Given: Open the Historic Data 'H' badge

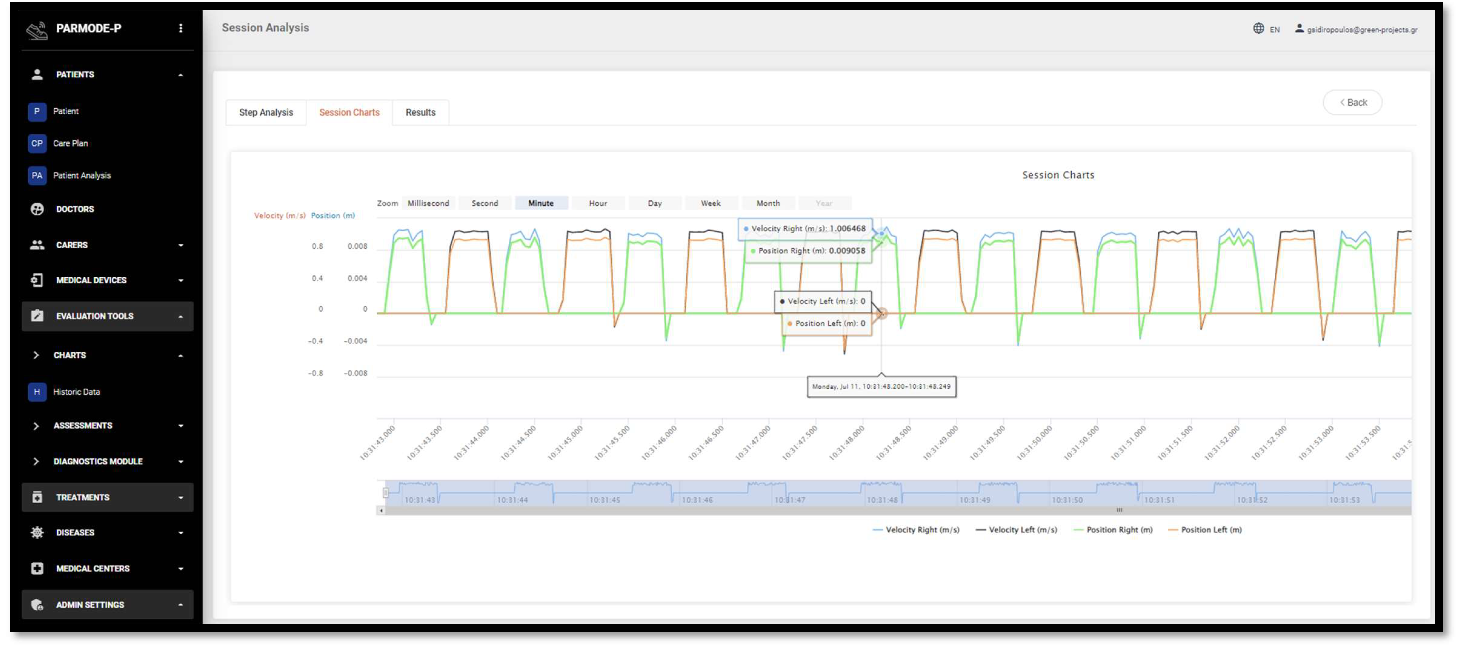Looking at the screenshot, I should pos(37,392).
